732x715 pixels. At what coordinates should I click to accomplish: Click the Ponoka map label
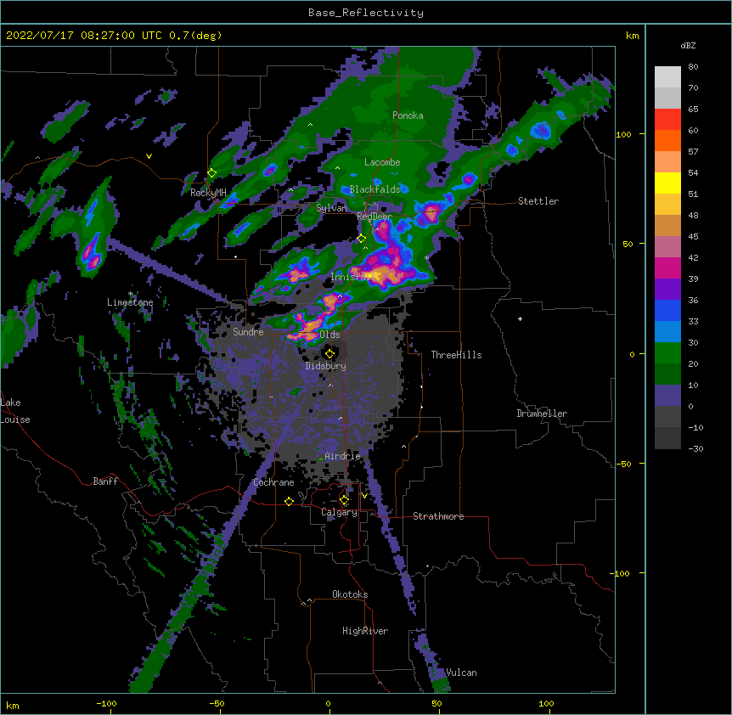coord(408,115)
